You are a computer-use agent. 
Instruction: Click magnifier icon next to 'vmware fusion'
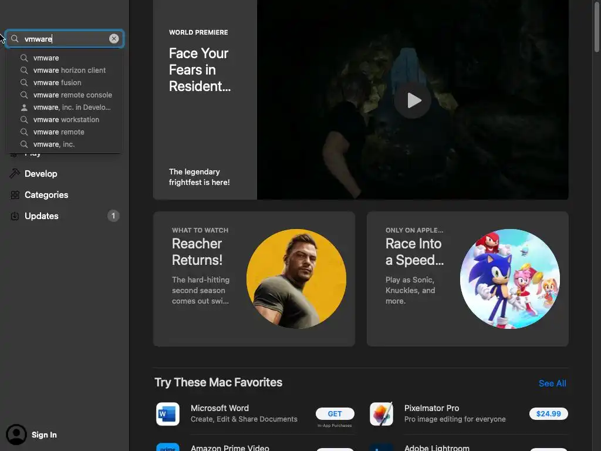coord(24,82)
